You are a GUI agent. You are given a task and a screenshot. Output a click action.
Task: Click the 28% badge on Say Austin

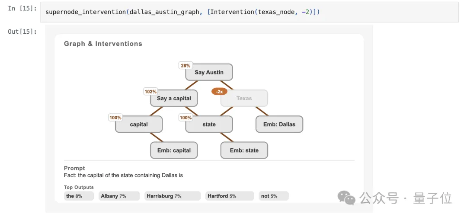(x=186, y=66)
